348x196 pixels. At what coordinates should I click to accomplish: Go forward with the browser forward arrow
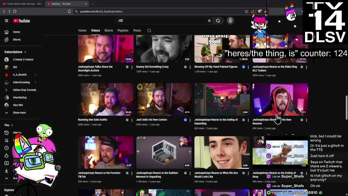point(9,11)
